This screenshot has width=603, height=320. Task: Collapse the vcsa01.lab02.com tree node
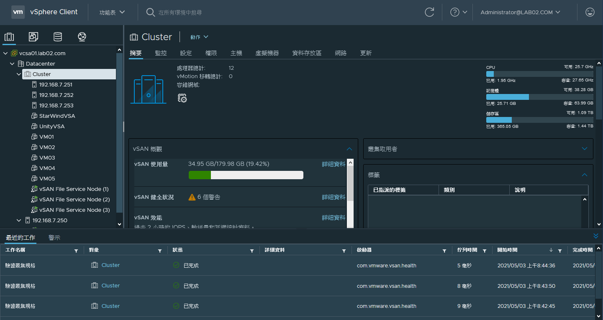6,53
